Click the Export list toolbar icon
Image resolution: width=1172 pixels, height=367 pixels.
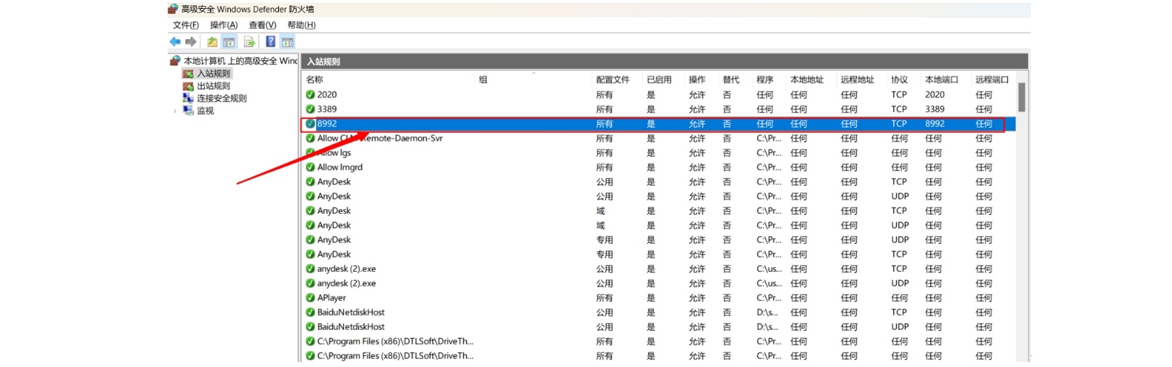coord(249,42)
